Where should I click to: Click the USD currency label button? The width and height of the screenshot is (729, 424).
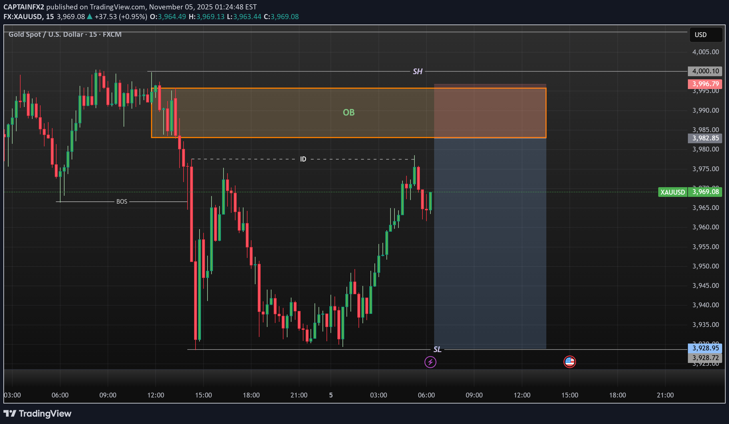[706, 35]
